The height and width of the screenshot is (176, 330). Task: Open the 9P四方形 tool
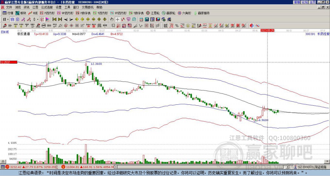[x=65, y=13]
